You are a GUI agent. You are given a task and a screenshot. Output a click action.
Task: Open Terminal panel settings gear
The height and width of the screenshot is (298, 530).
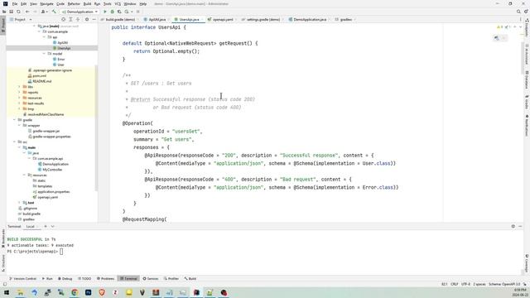tap(513, 226)
